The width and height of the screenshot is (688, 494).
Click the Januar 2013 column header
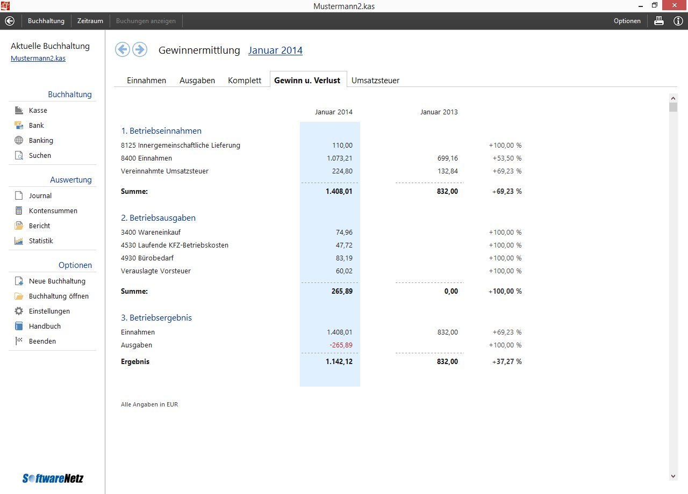tap(439, 112)
